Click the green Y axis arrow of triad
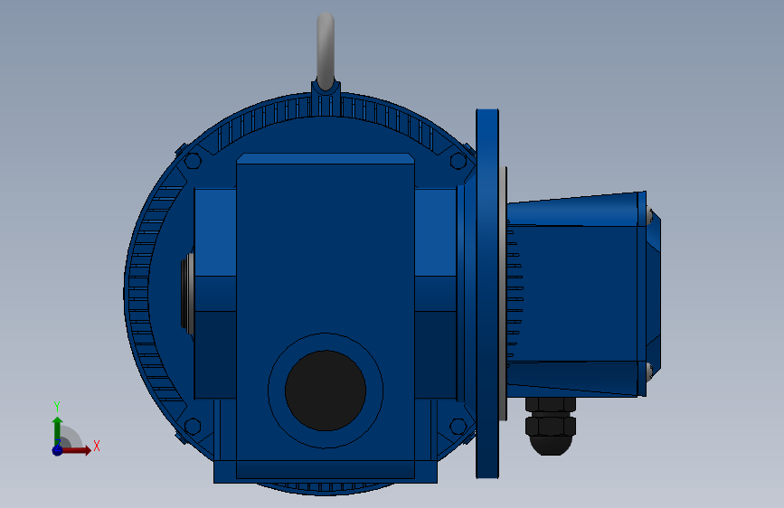 point(58,430)
